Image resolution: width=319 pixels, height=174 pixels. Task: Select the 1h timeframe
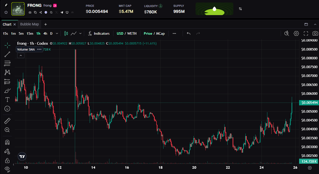point(38,34)
